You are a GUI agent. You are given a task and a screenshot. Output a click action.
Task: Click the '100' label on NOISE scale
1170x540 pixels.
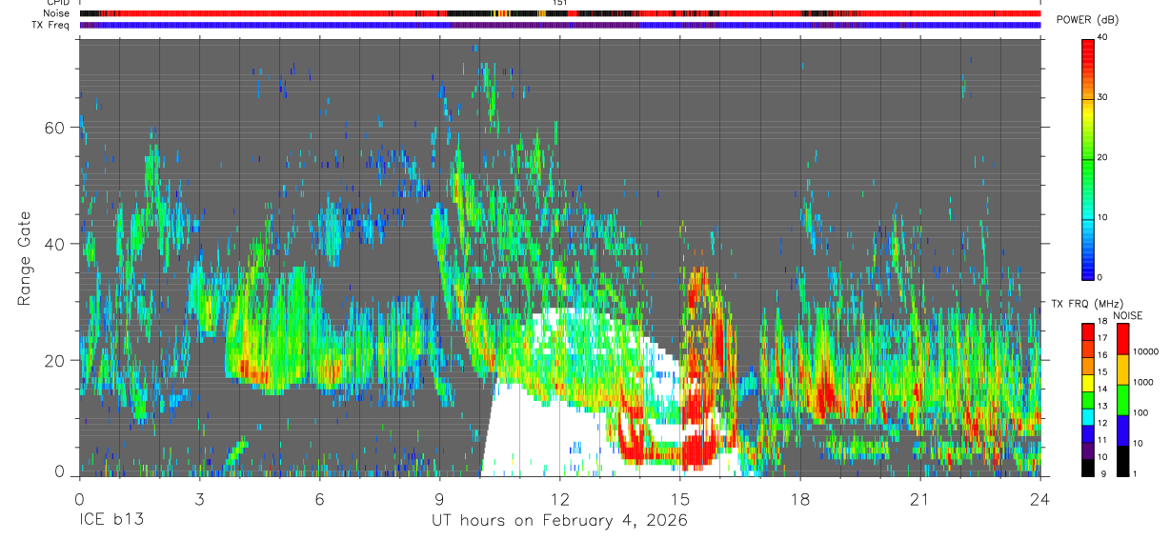(x=1140, y=412)
